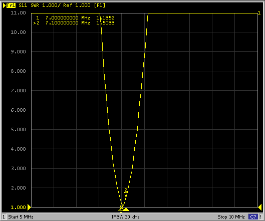The height and width of the screenshot is (221, 265).
Task: Click the left reference level triangle at 1.000
Action: [29, 207]
